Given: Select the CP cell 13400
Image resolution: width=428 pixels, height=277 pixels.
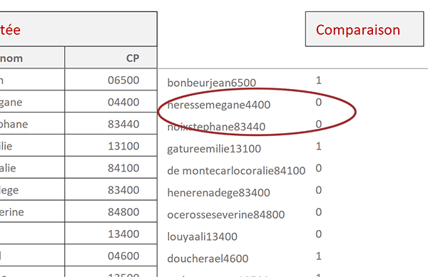Looking at the screenshot, I should pyautogui.click(x=111, y=234).
